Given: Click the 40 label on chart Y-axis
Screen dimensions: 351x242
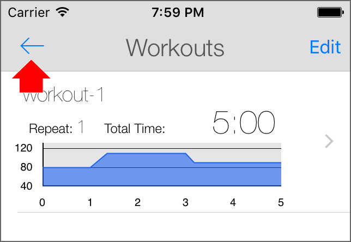Looking at the screenshot, I should tap(27, 186).
